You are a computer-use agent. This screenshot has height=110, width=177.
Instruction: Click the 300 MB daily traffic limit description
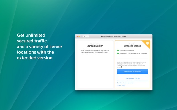point(95,51)
